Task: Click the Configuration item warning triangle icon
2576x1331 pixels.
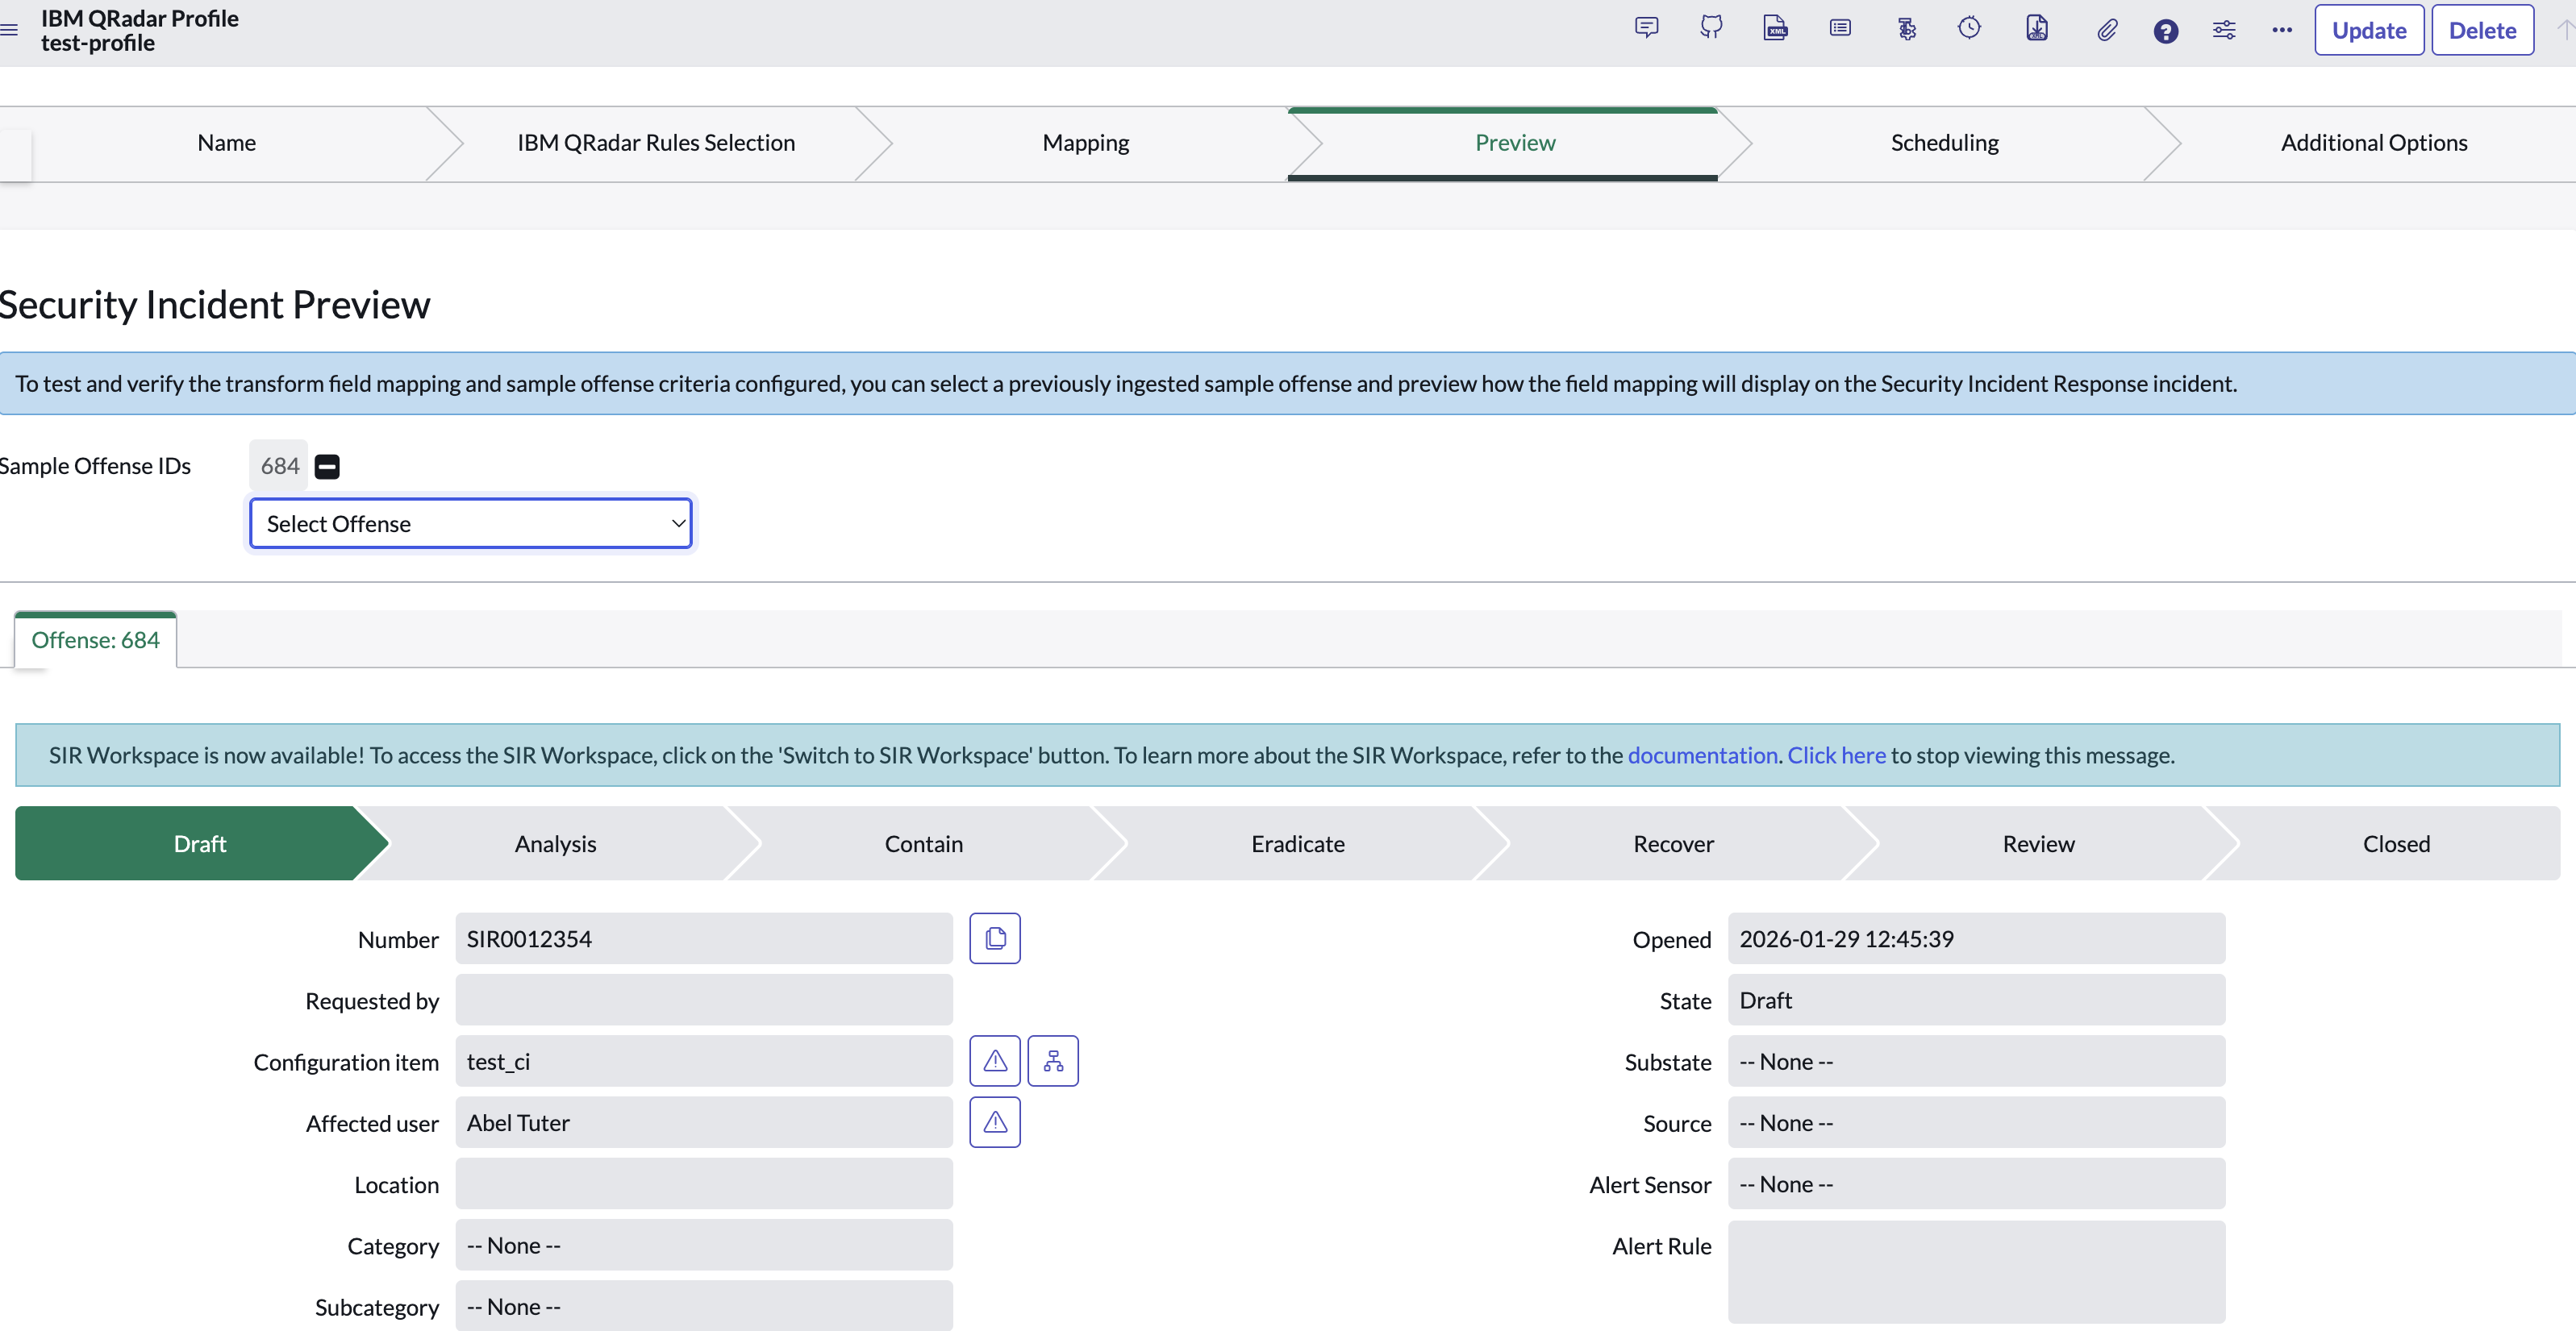Action: click(995, 1061)
